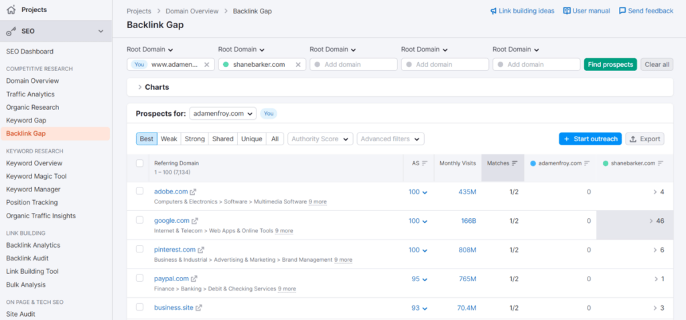Image resolution: width=686 pixels, height=320 pixels.
Task: Tick the select-all checkbox in table header
Action: coord(139,163)
